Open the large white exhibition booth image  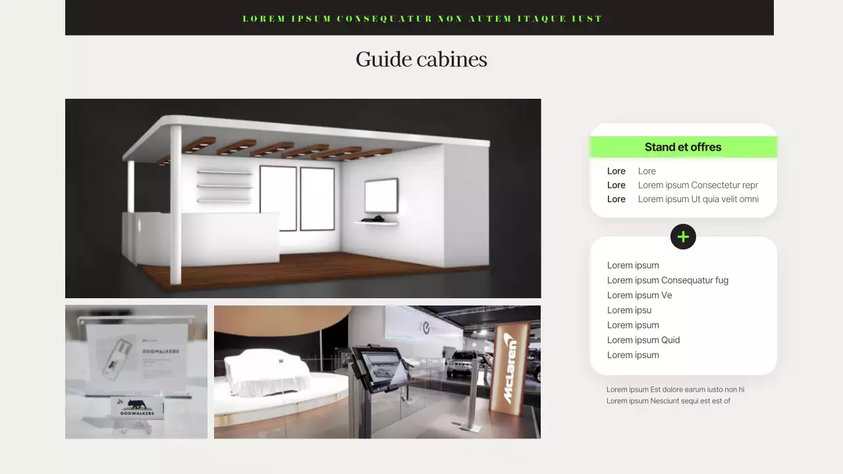tap(303, 198)
